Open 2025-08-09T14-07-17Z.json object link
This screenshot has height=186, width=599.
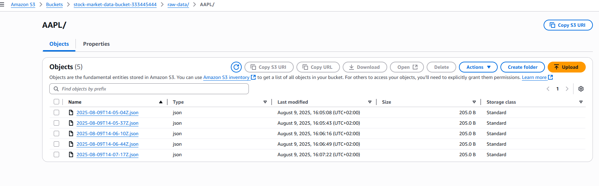click(107, 154)
